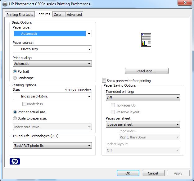Click the HP Real Life Technologies (RLT) label
This screenshot has height=181, width=194.
[35, 136]
